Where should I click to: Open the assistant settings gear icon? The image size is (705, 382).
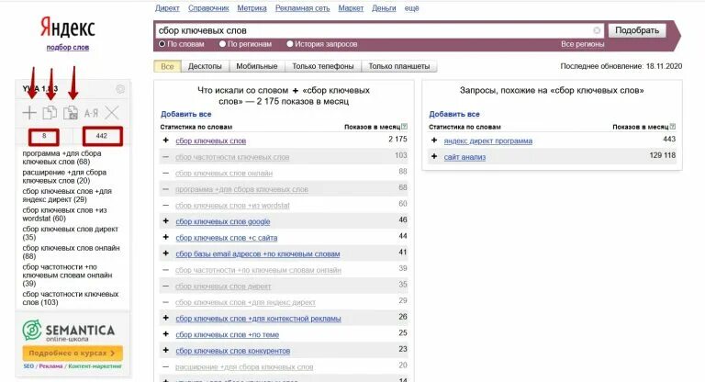tap(120, 89)
